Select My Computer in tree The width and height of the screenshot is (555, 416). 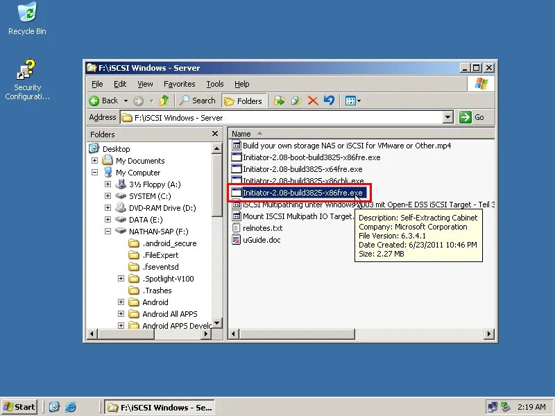[x=138, y=173]
